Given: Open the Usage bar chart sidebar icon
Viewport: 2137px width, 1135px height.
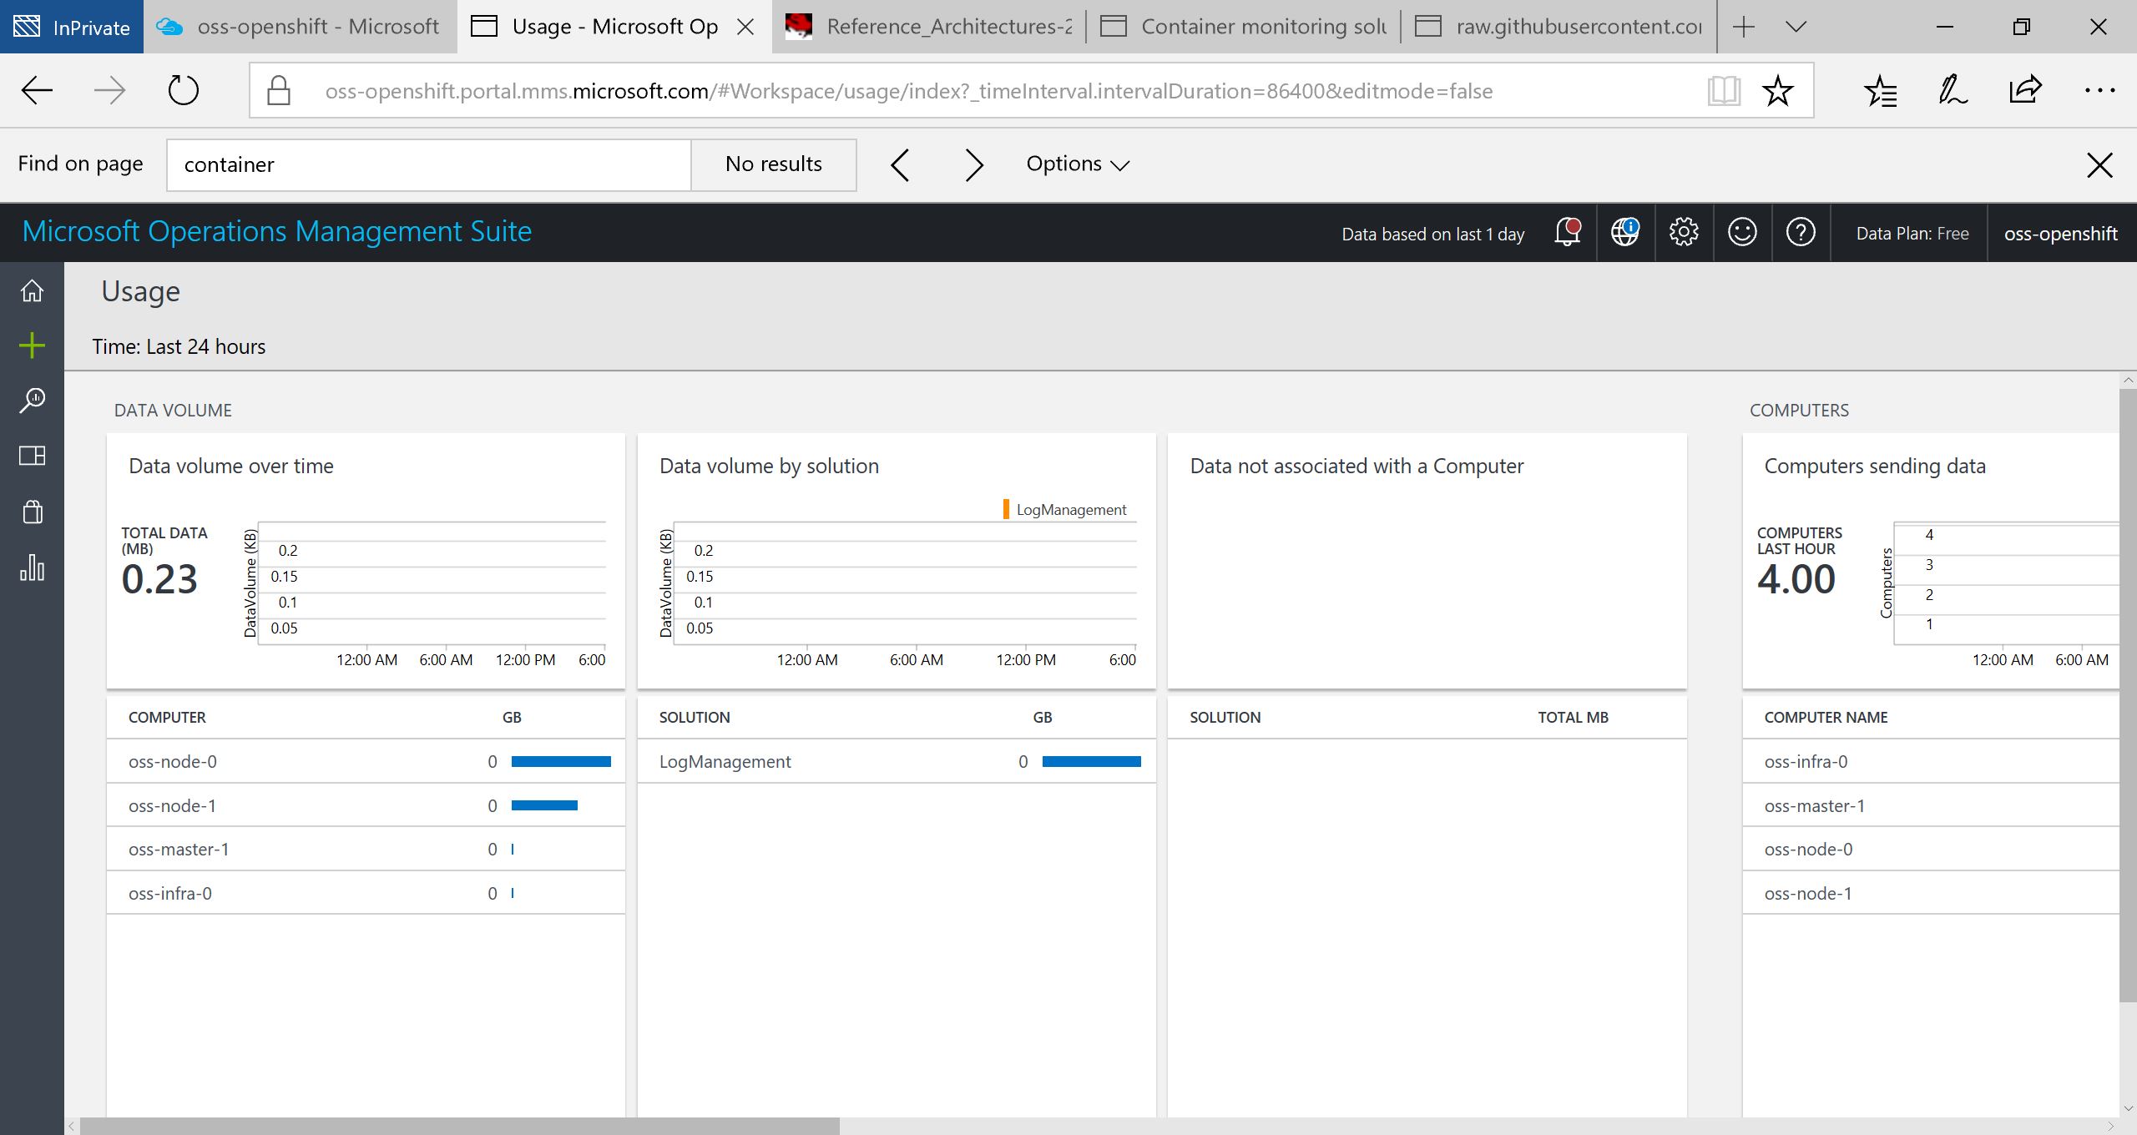Looking at the screenshot, I should pyautogui.click(x=32, y=567).
